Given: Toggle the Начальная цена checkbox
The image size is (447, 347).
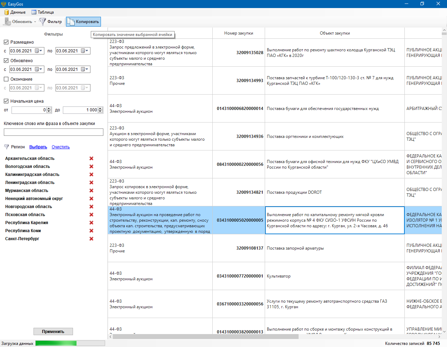Looking at the screenshot, I should click(x=6, y=101).
